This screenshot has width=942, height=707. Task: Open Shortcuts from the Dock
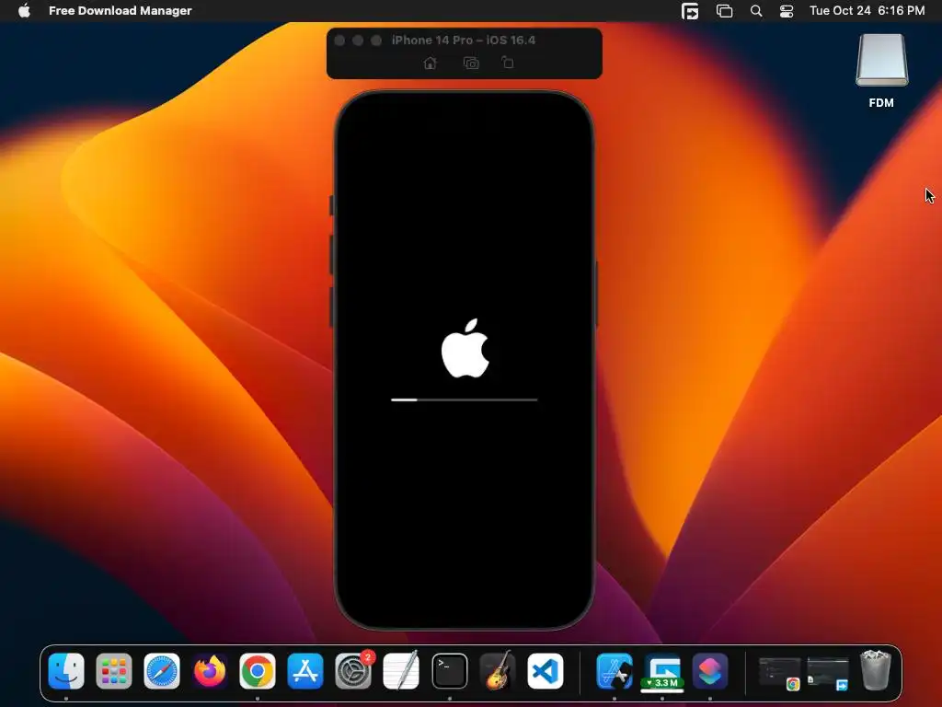point(710,671)
